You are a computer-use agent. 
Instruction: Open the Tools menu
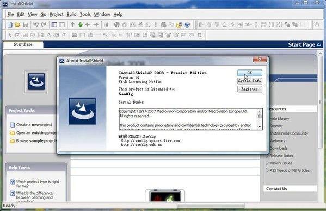85,14
